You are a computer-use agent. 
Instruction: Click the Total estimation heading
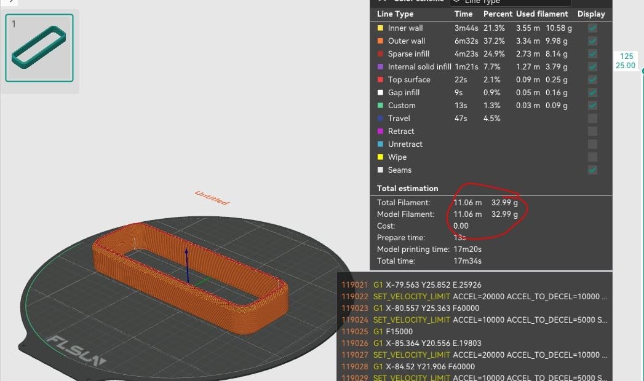(x=407, y=188)
